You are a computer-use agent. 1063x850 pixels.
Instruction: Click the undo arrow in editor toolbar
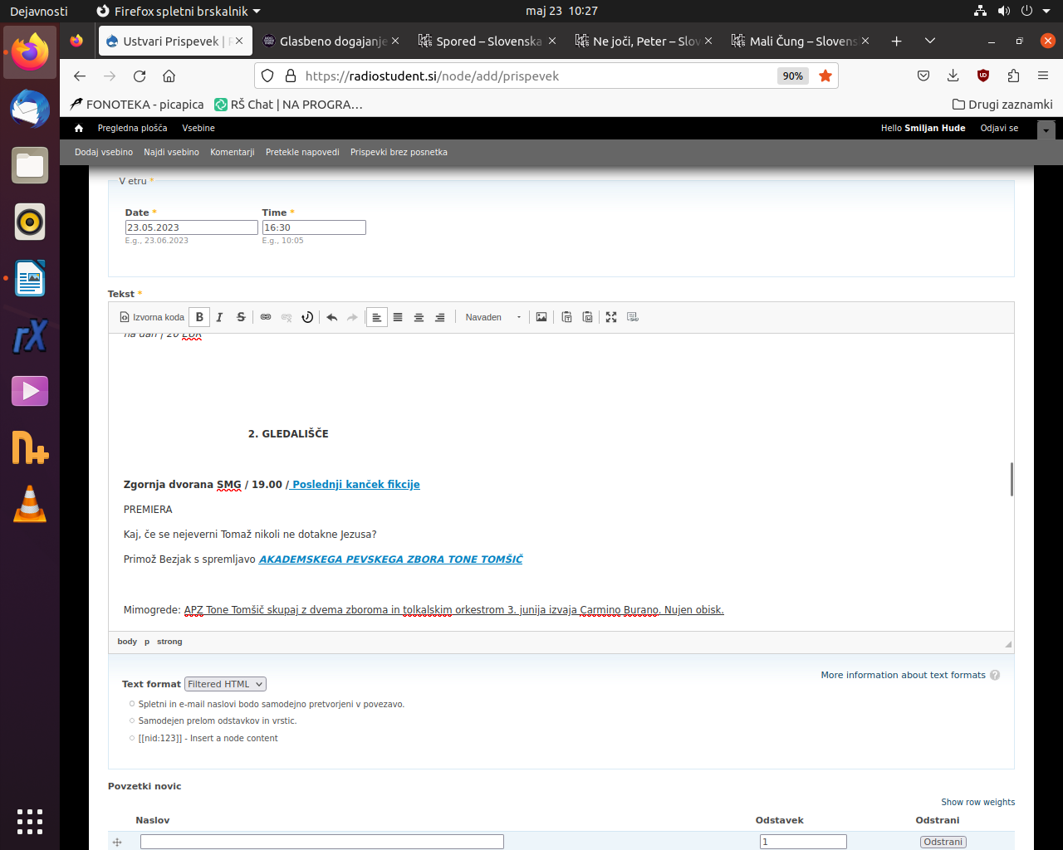point(332,317)
